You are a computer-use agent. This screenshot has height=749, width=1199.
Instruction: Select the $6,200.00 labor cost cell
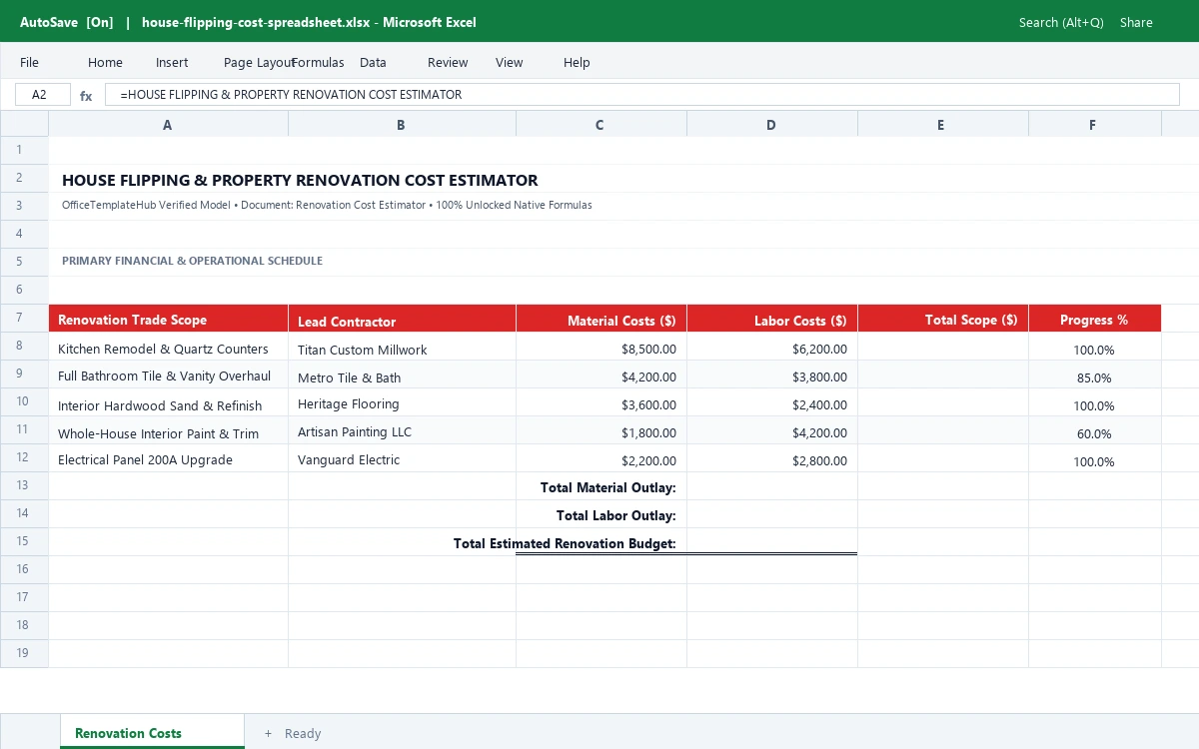(771, 347)
